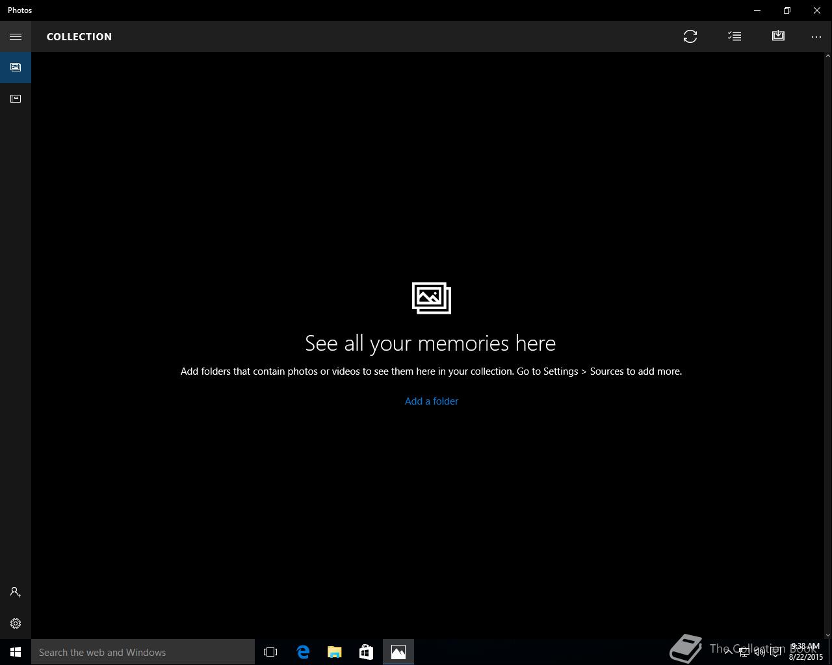Click the scrollbar up arrow
The image size is (832, 665).
coord(827,56)
